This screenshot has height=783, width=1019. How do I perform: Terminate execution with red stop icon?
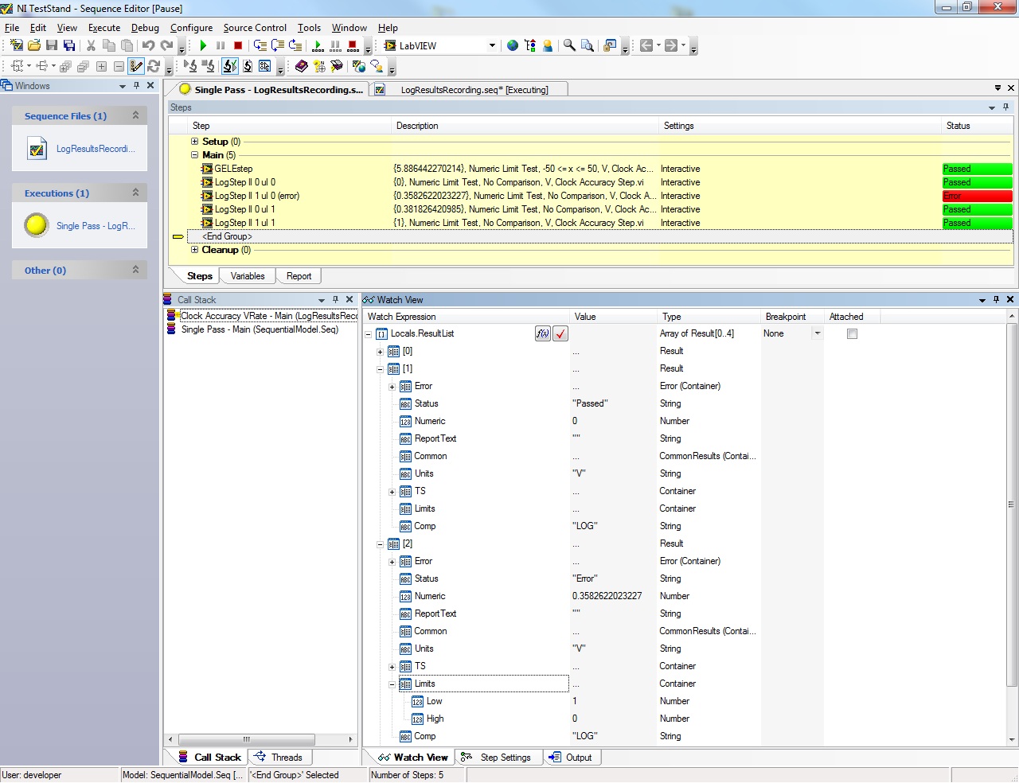click(x=238, y=45)
